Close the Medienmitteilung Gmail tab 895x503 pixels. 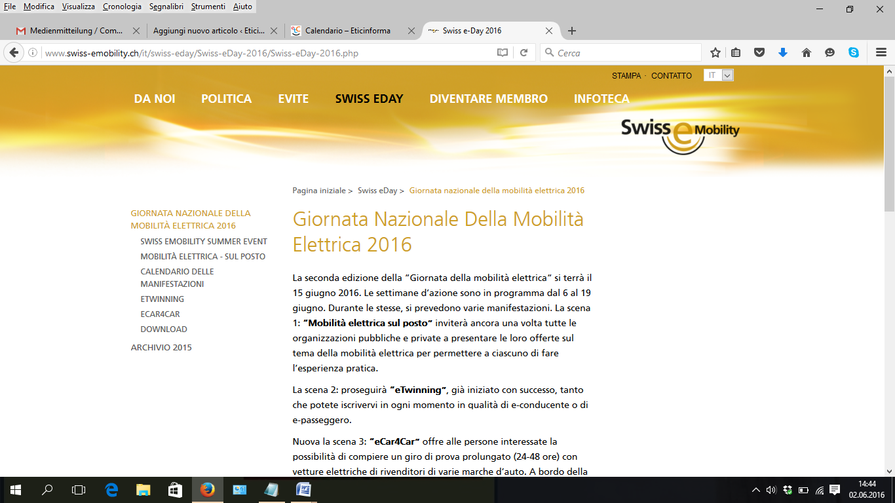[x=136, y=31]
